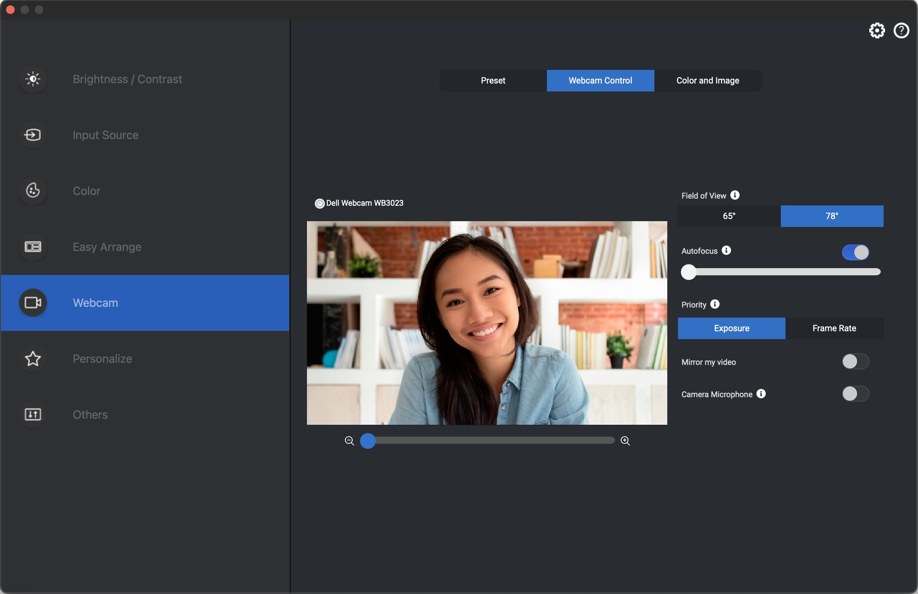Click the Webcam sidebar icon
The width and height of the screenshot is (918, 594).
pyautogui.click(x=33, y=302)
